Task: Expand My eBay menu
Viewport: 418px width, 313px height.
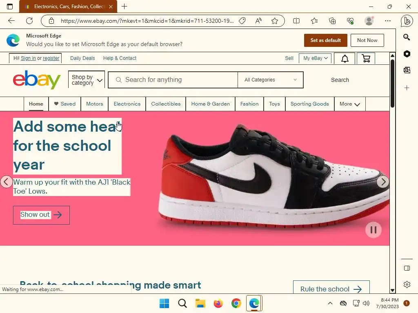Action: click(315, 58)
